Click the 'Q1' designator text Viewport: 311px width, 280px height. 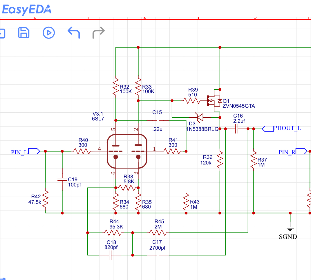226,101
